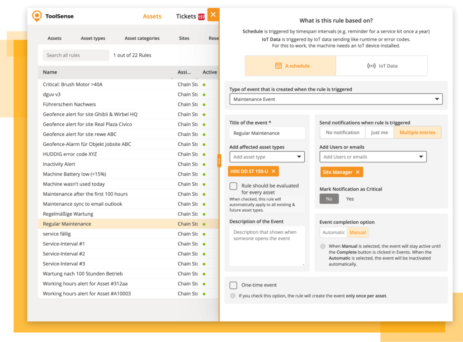Choose the Just me notification option
The width and height of the screenshot is (463, 342).
point(379,133)
